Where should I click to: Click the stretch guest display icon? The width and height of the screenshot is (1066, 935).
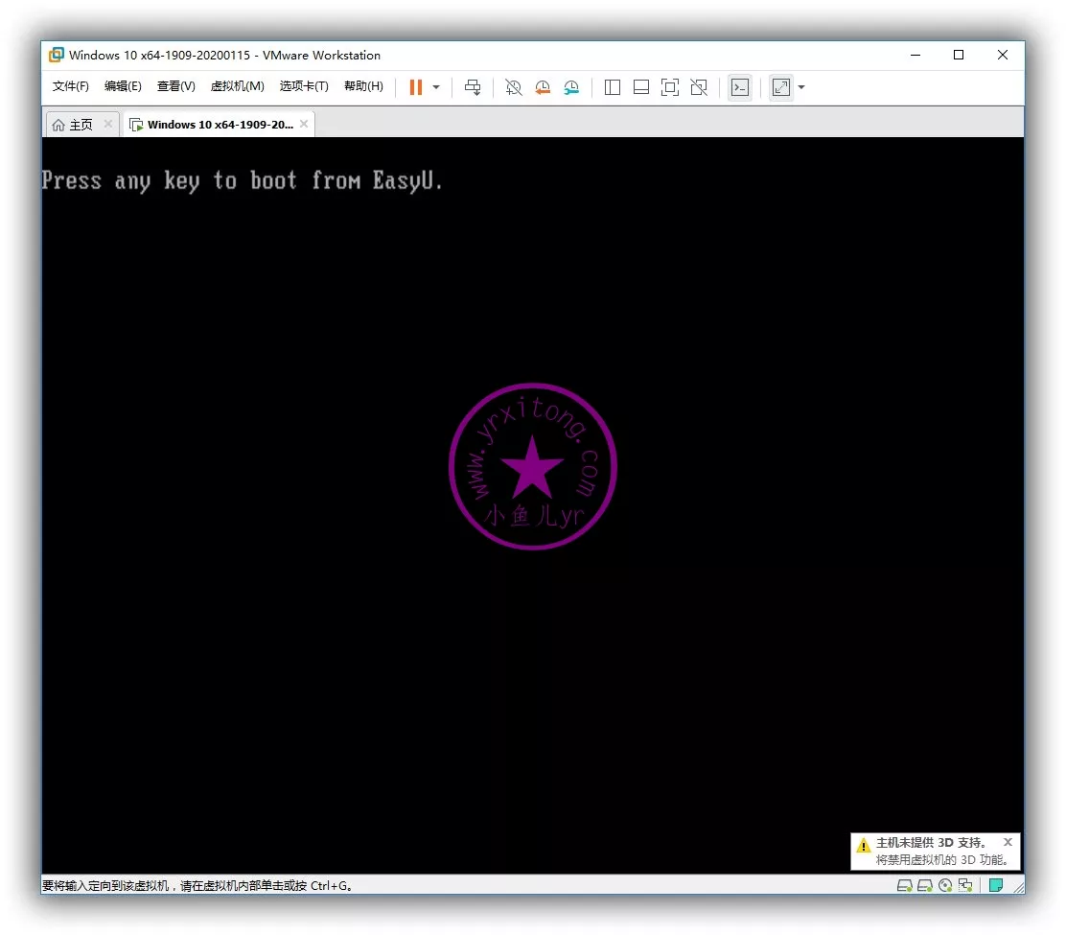click(781, 87)
